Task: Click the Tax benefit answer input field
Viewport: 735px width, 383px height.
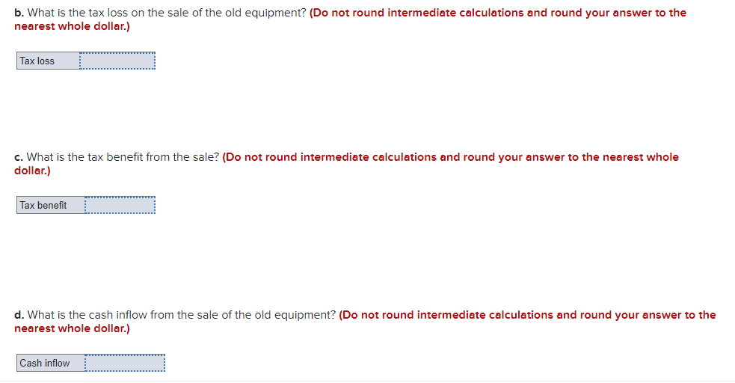Action: pos(120,205)
